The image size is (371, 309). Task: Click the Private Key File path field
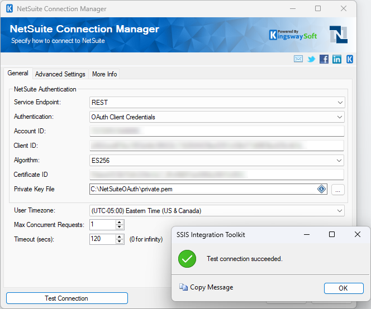click(x=208, y=189)
